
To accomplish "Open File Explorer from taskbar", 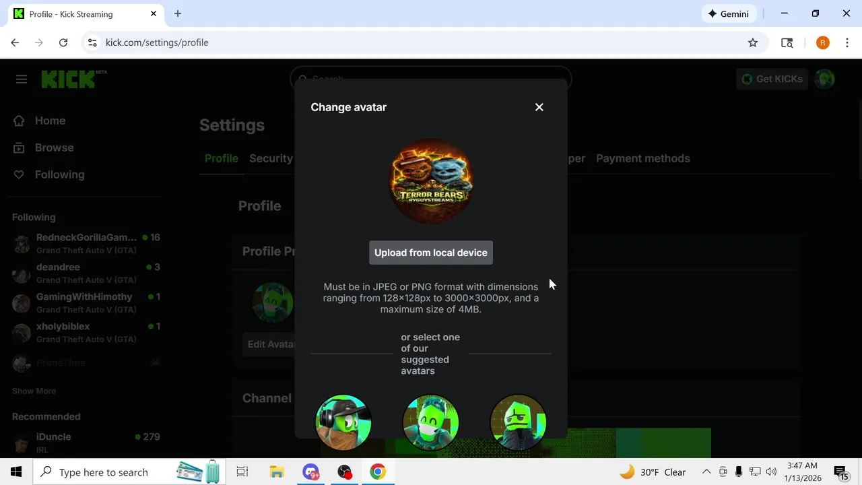I will pyautogui.click(x=277, y=472).
